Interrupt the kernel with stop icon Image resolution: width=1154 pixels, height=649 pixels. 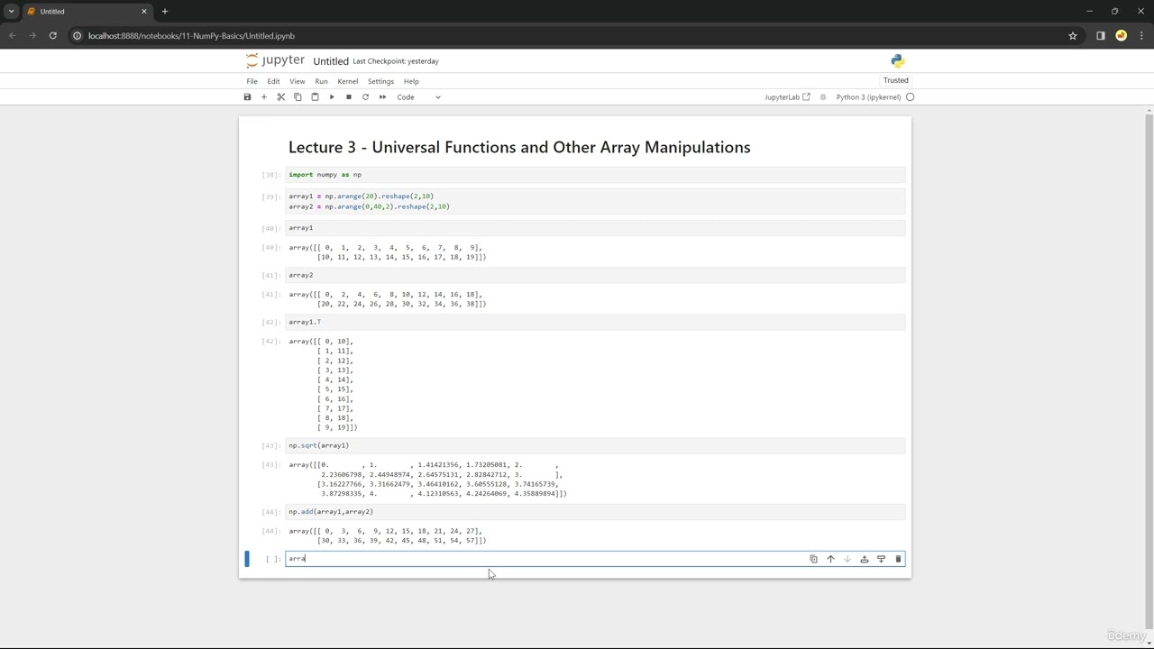tap(348, 96)
